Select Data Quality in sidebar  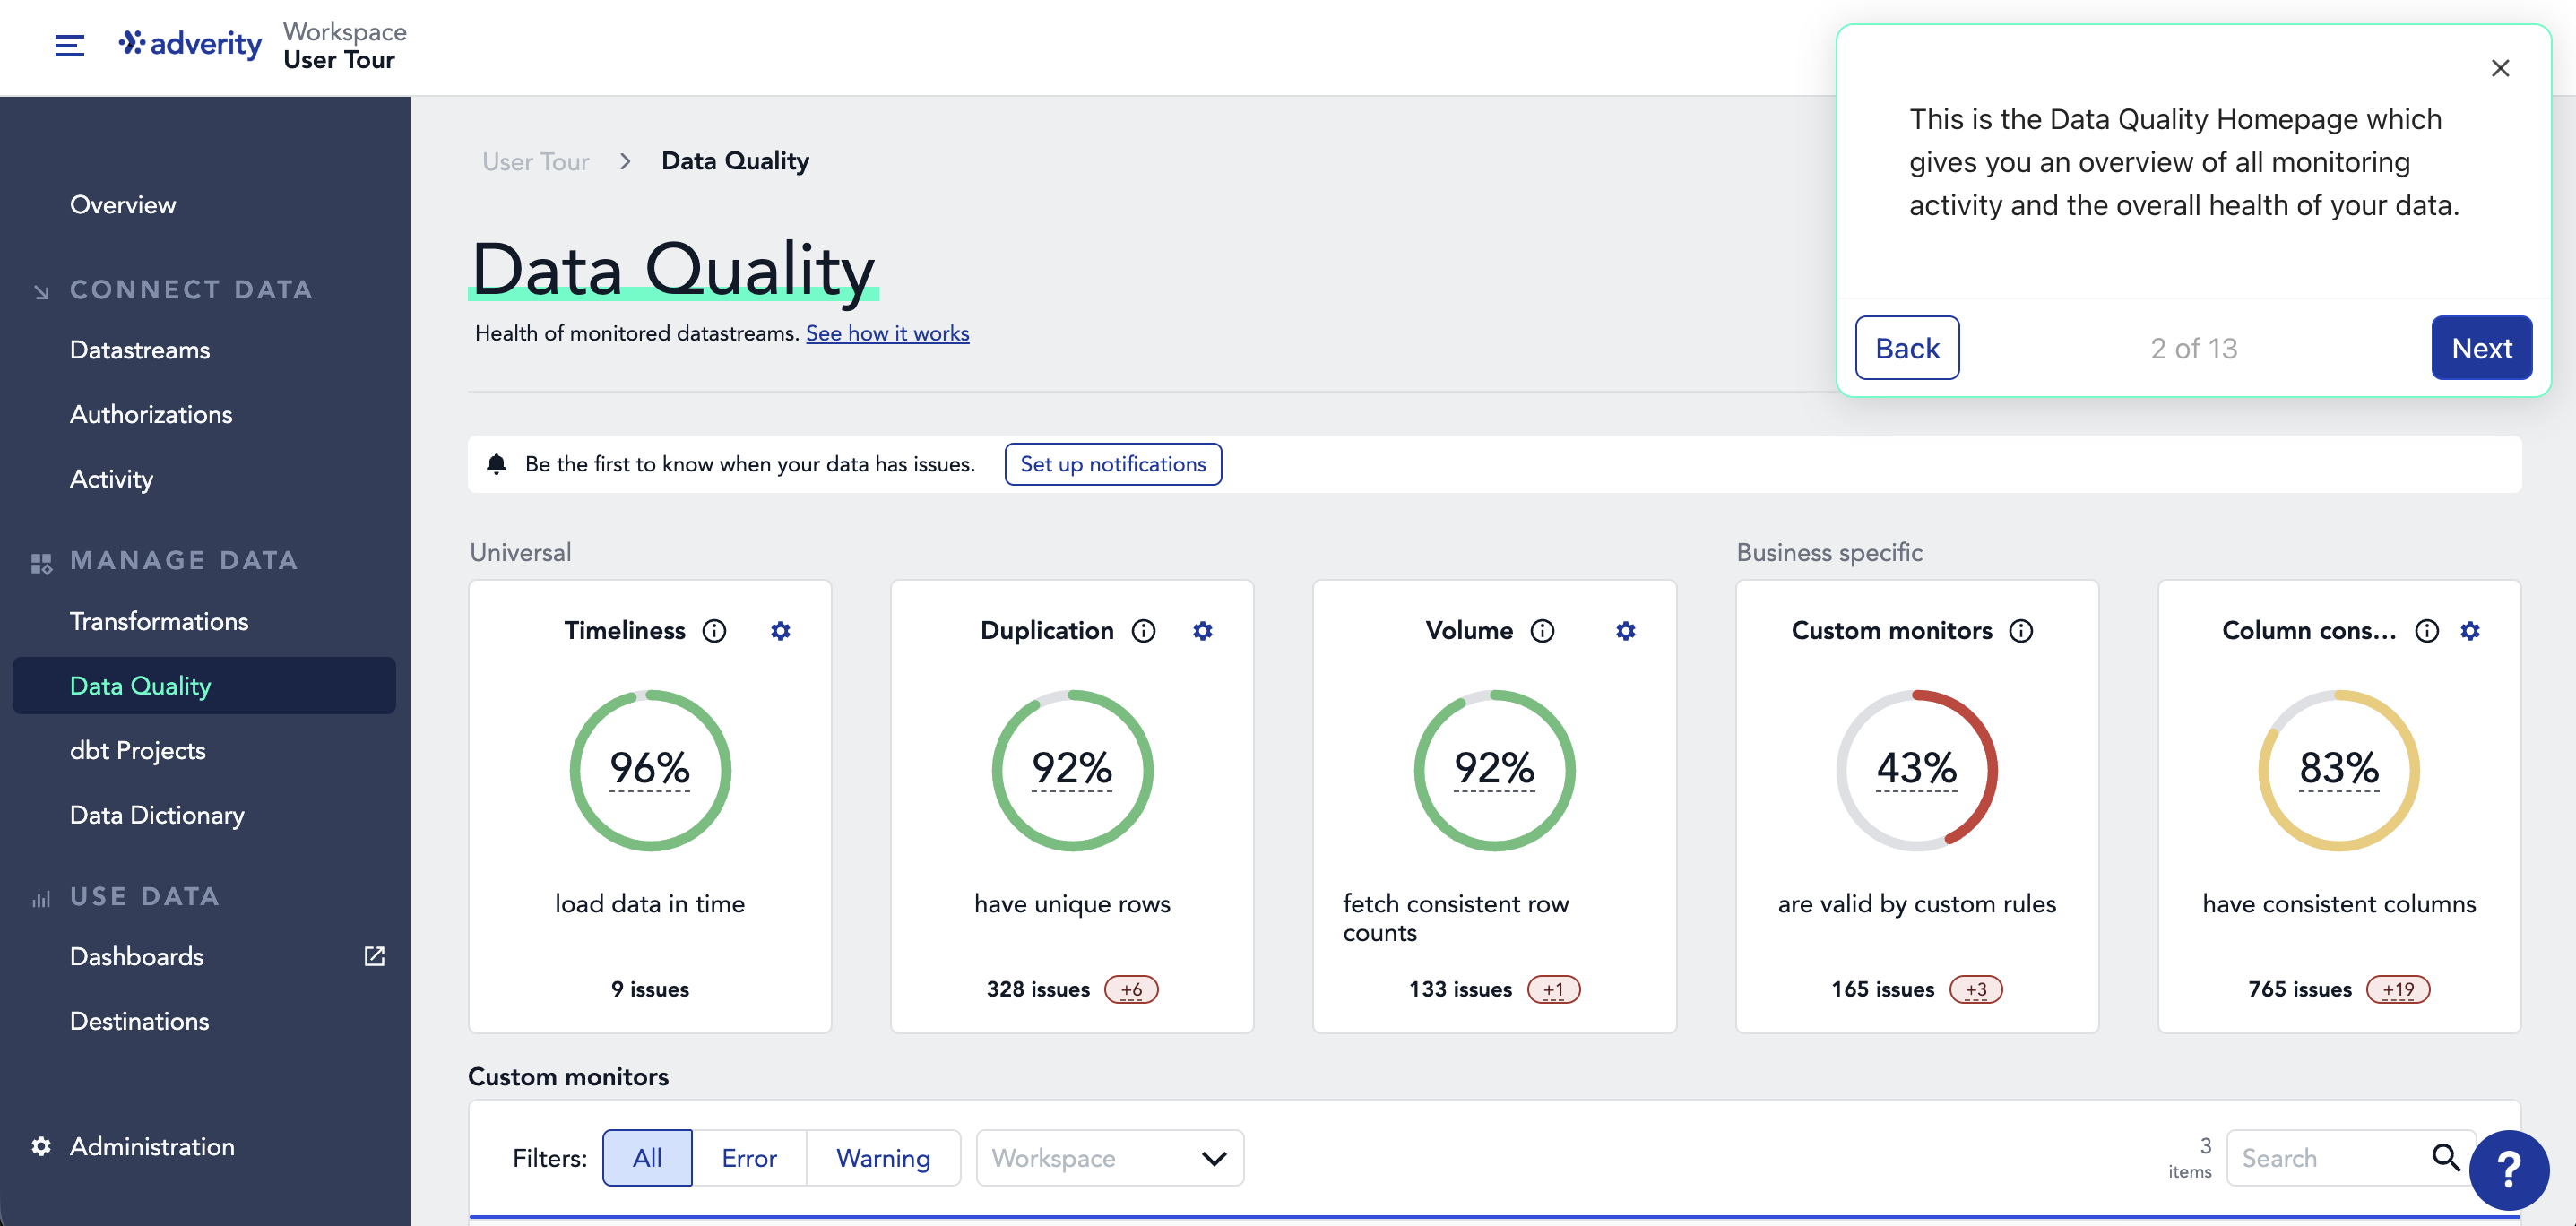coord(204,686)
